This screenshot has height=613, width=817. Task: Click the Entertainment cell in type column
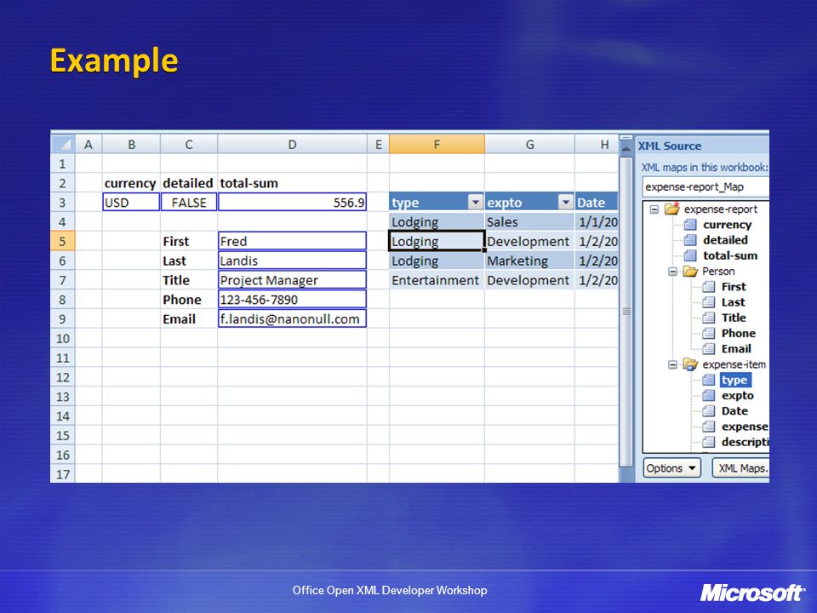437,280
